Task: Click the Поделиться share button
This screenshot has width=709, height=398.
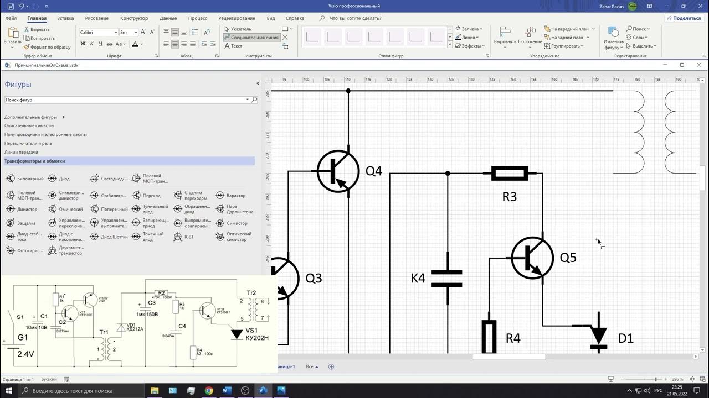Action: pyautogui.click(x=684, y=18)
